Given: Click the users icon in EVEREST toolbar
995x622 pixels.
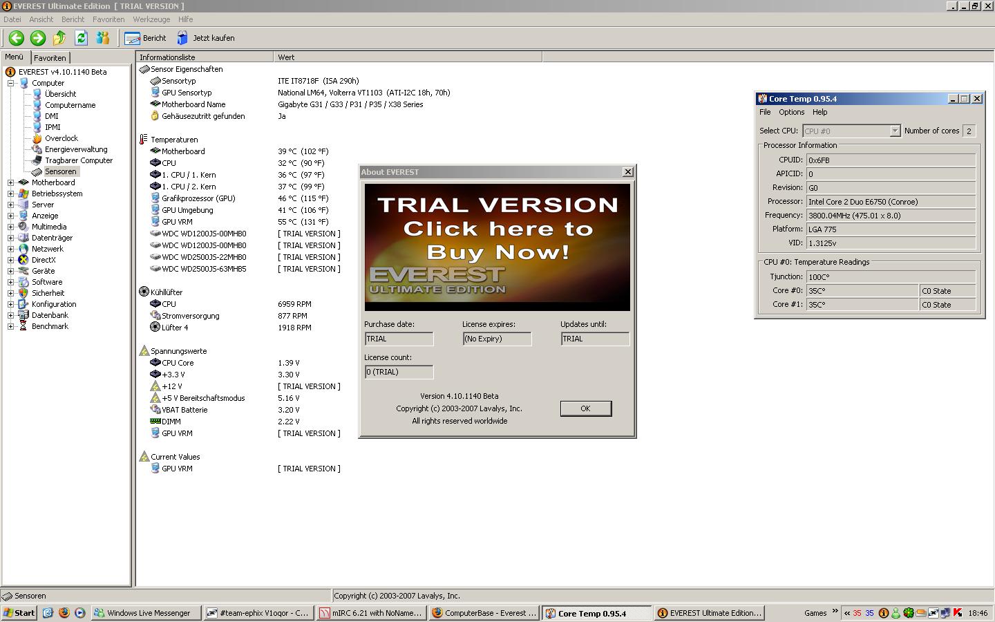Looking at the screenshot, I should pos(103,38).
